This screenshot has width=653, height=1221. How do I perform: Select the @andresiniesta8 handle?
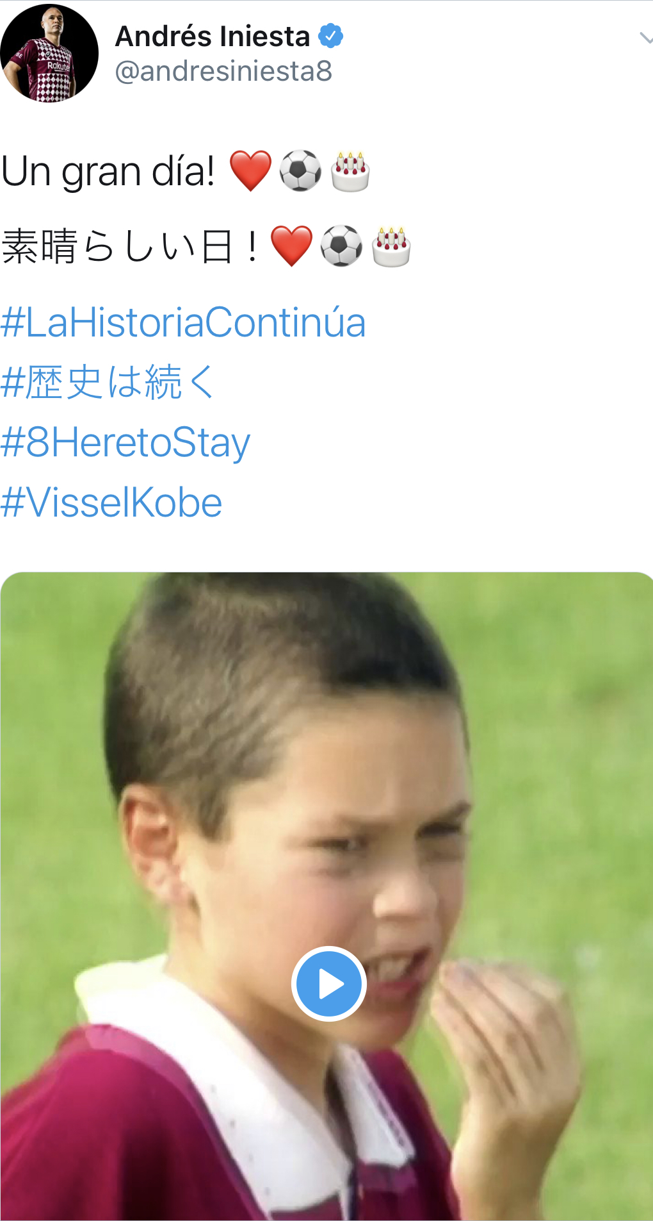[x=223, y=71]
